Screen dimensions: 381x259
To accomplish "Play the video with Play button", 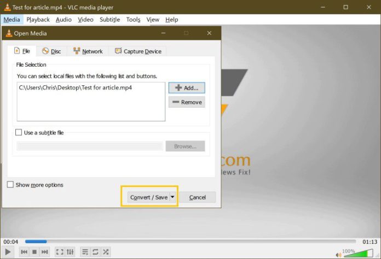I will (8, 252).
